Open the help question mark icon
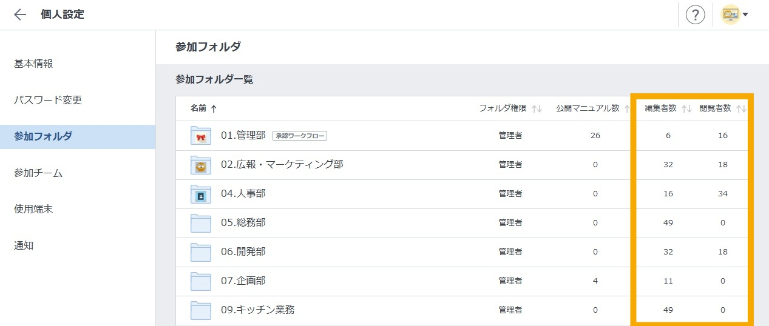Screen dimensions: 769x326 tap(695, 15)
